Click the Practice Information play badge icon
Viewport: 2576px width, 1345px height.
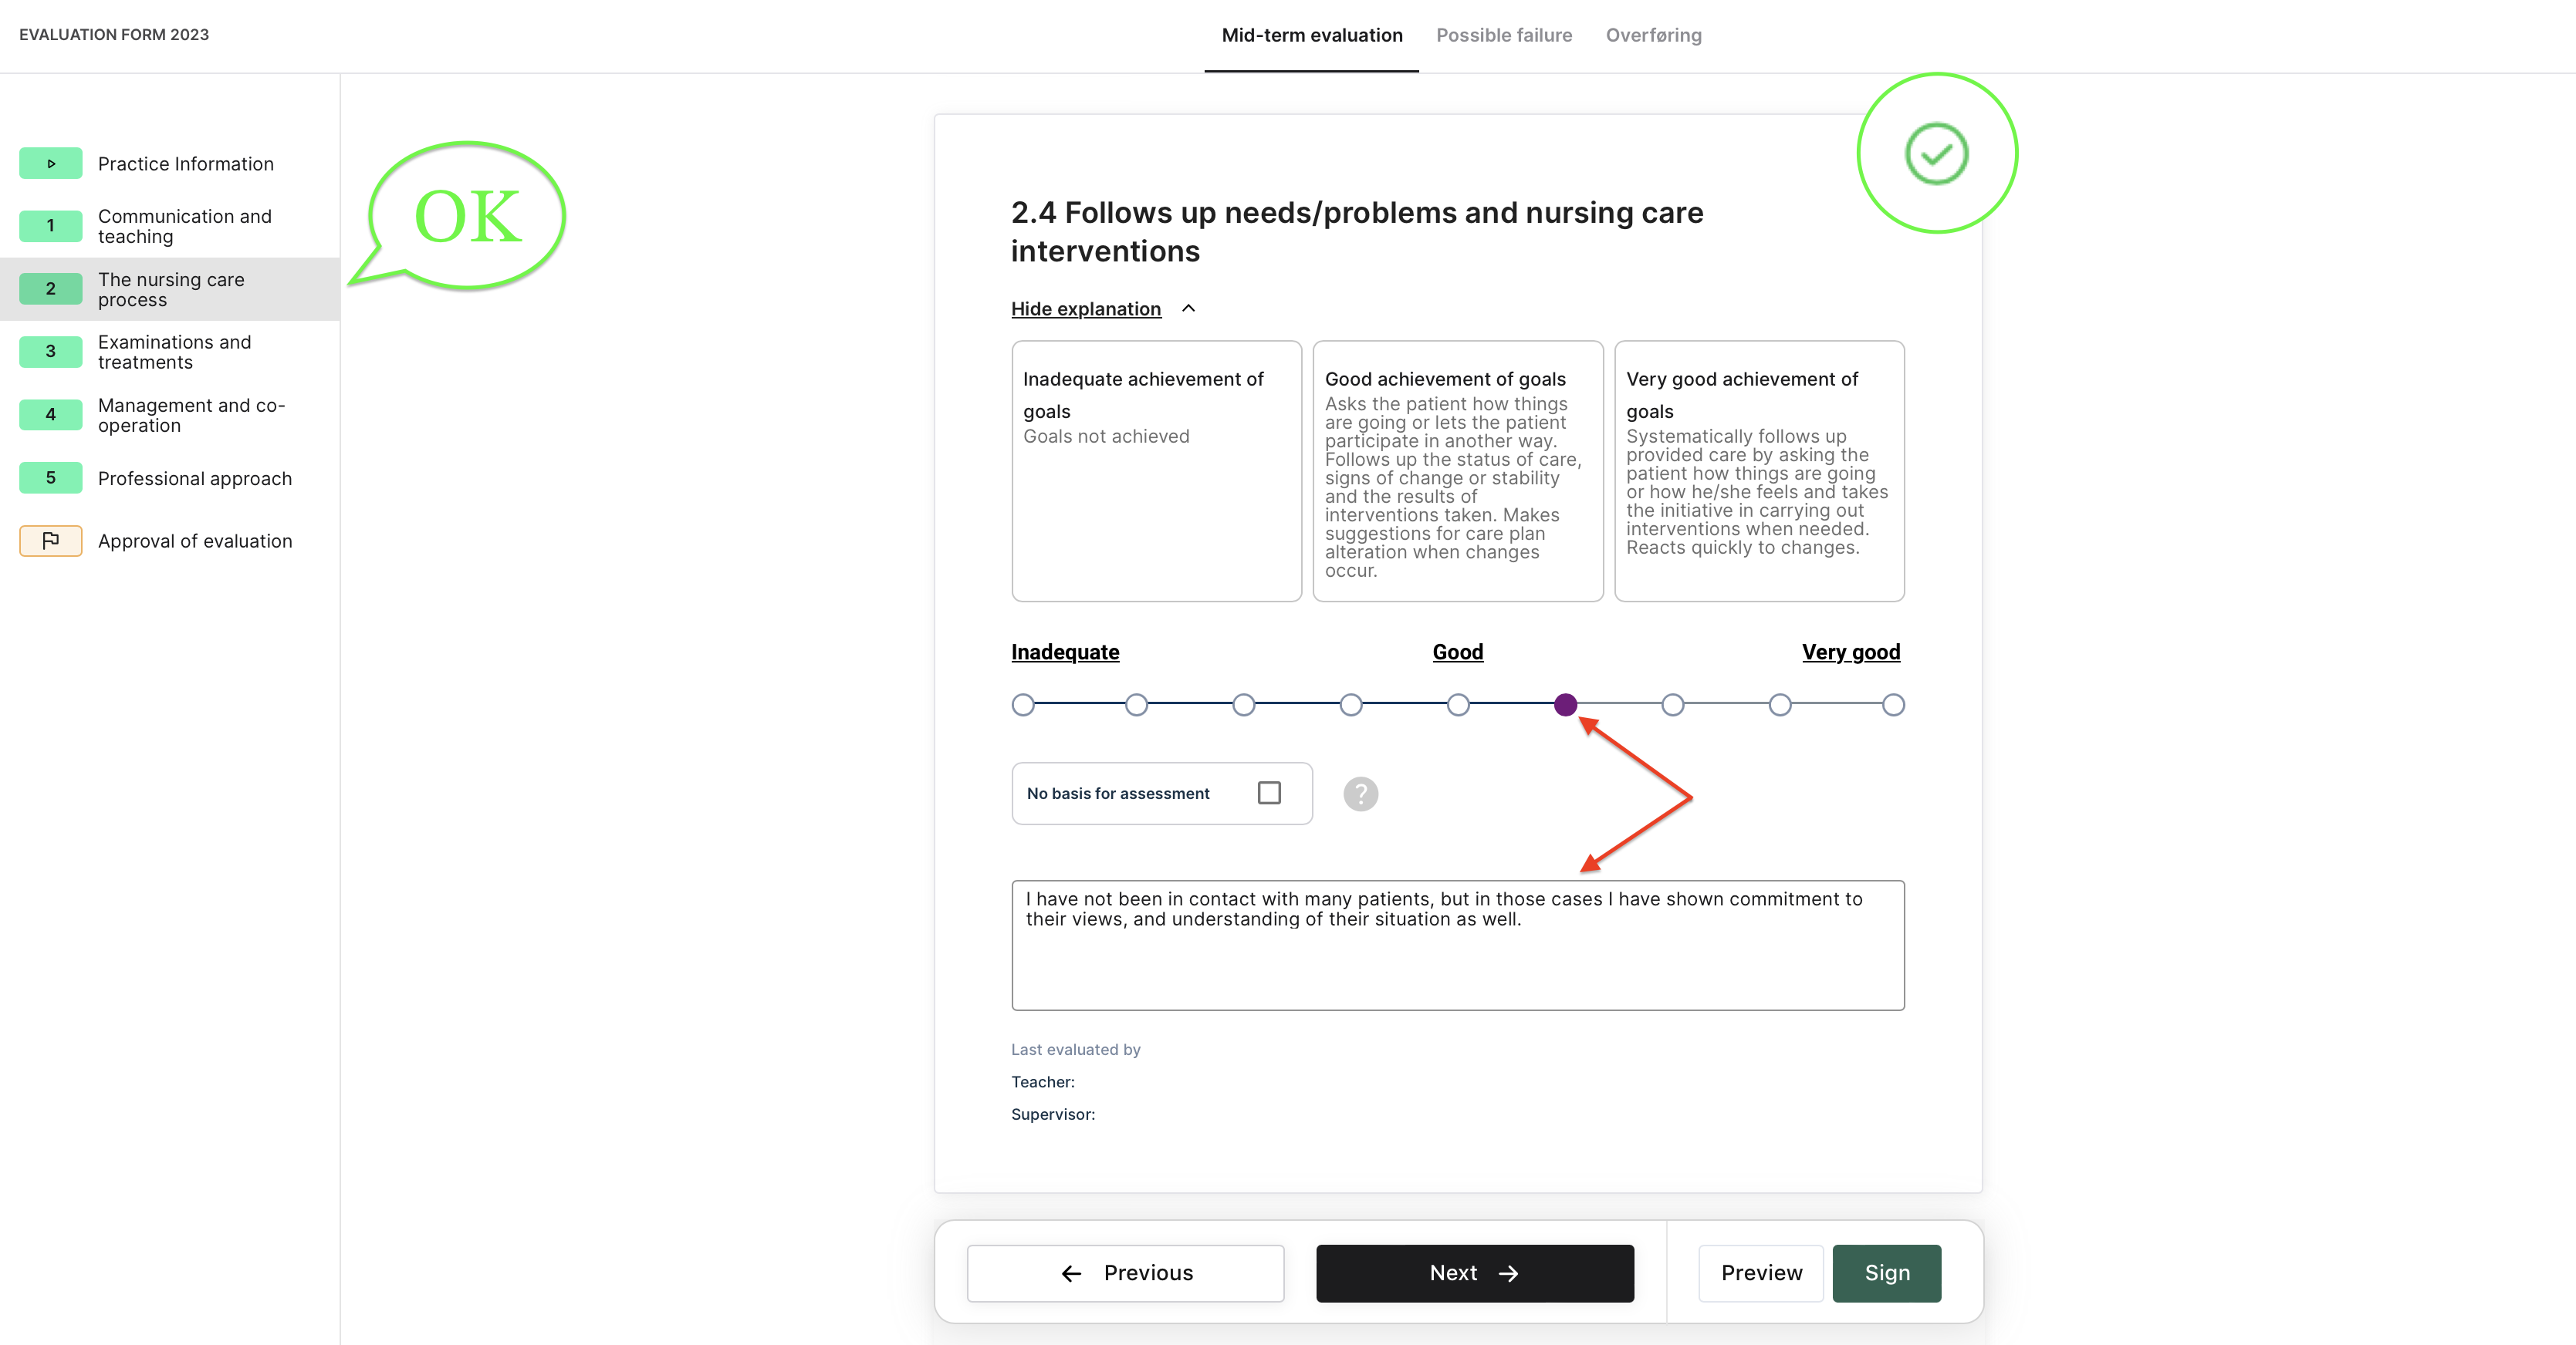click(50, 163)
